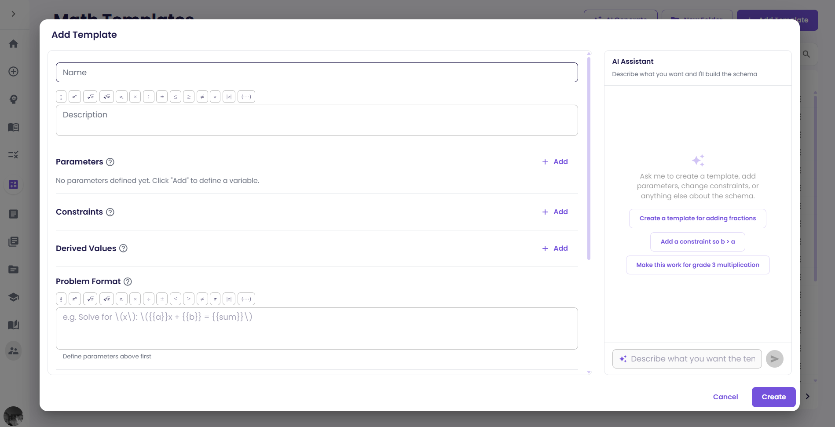Create the new template
Viewport: 835px width, 427px height.
coord(773,397)
